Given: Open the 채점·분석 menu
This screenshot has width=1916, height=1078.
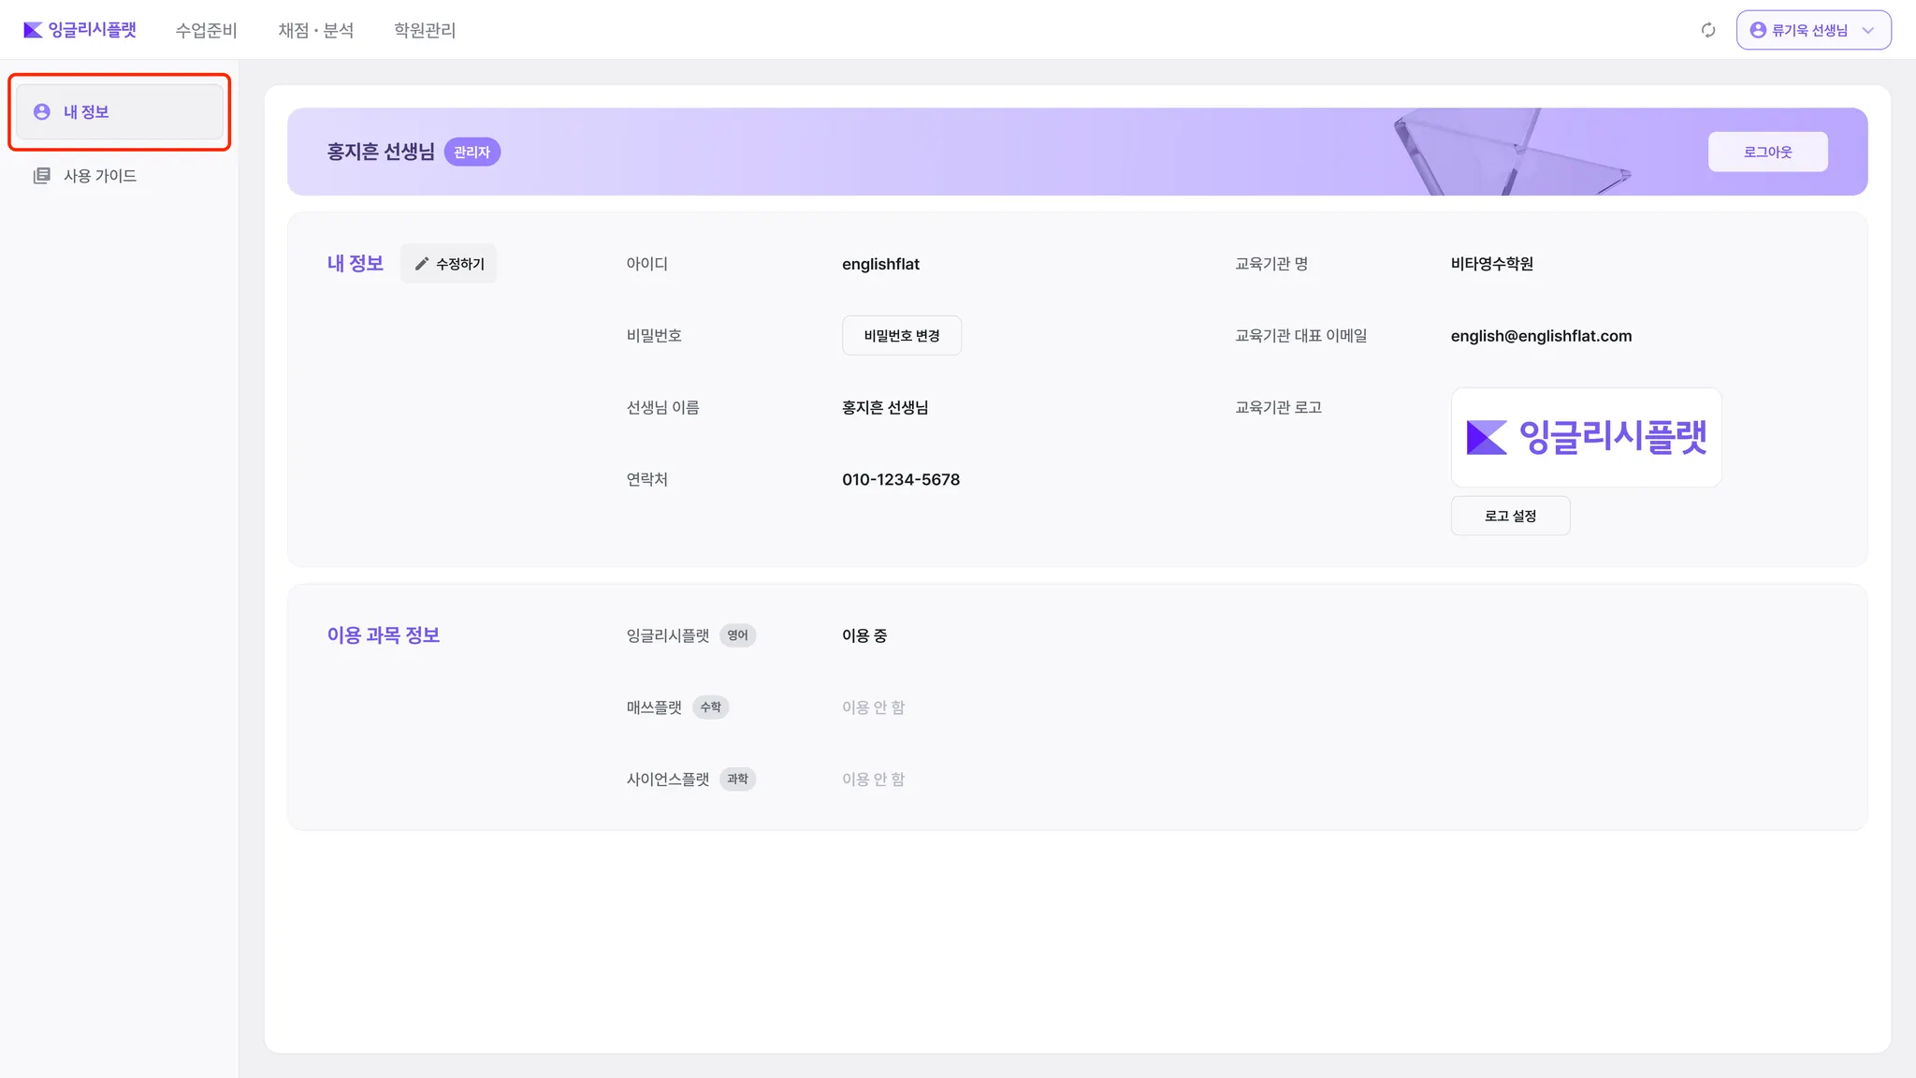Looking at the screenshot, I should click(315, 30).
